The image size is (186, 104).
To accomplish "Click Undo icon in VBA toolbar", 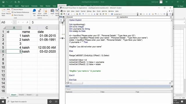I will click(83, 14).
